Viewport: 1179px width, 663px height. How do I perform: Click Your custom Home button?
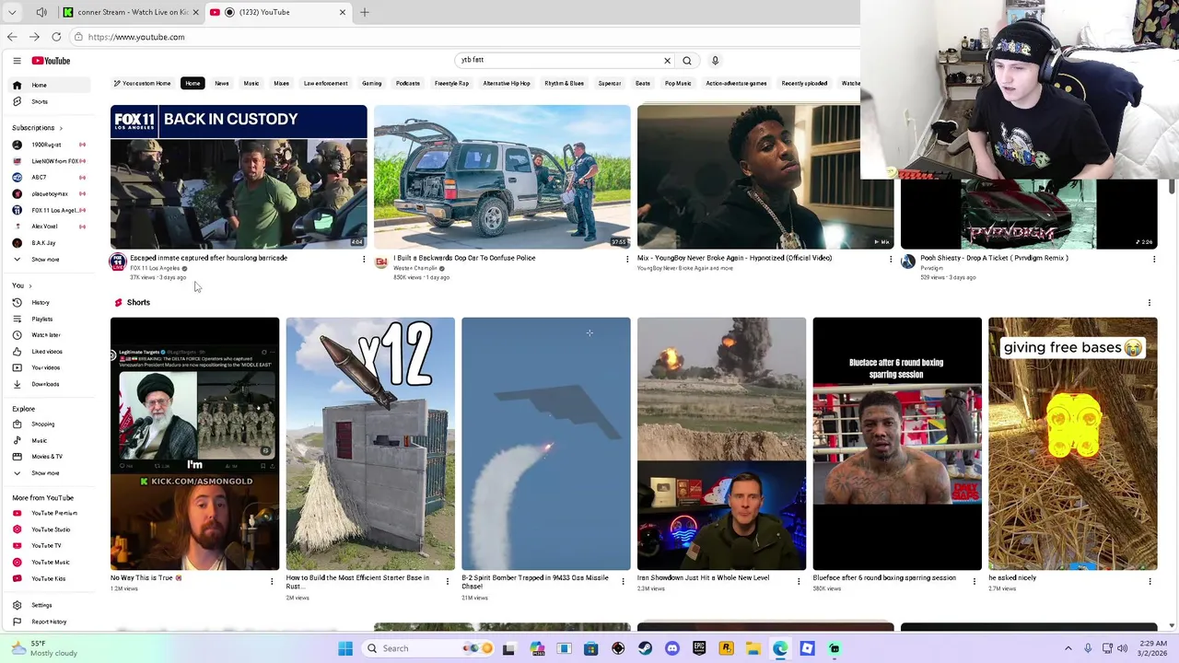click(143, 84)
